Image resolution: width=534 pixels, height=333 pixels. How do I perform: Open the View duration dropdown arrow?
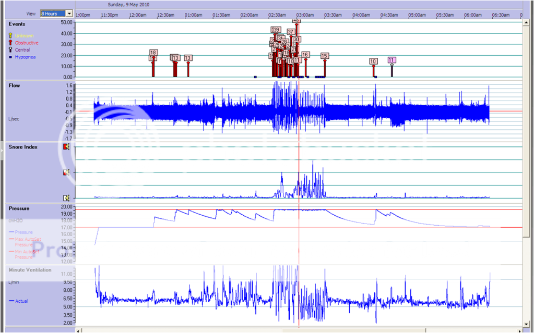pos(69,14)
